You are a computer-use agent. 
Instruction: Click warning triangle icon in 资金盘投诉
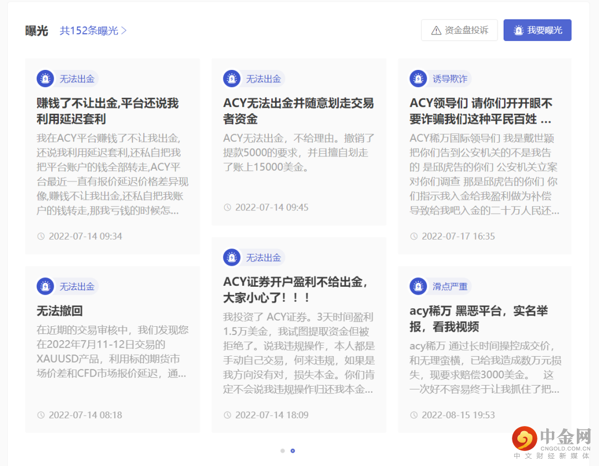[436, 31]
